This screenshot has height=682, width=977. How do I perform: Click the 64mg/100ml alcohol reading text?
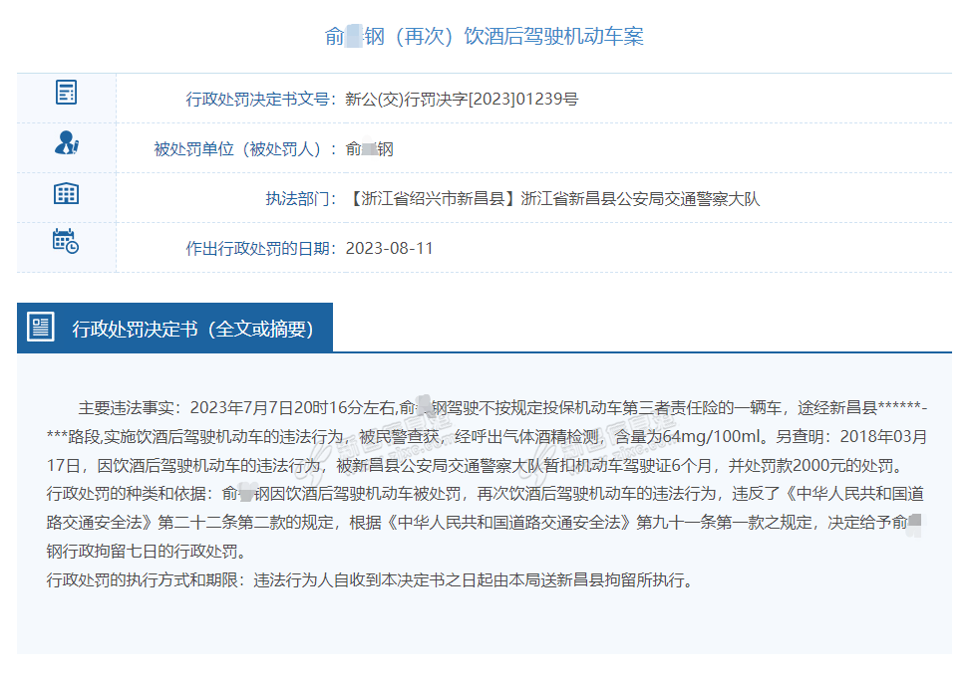click(x=712, y=436)
